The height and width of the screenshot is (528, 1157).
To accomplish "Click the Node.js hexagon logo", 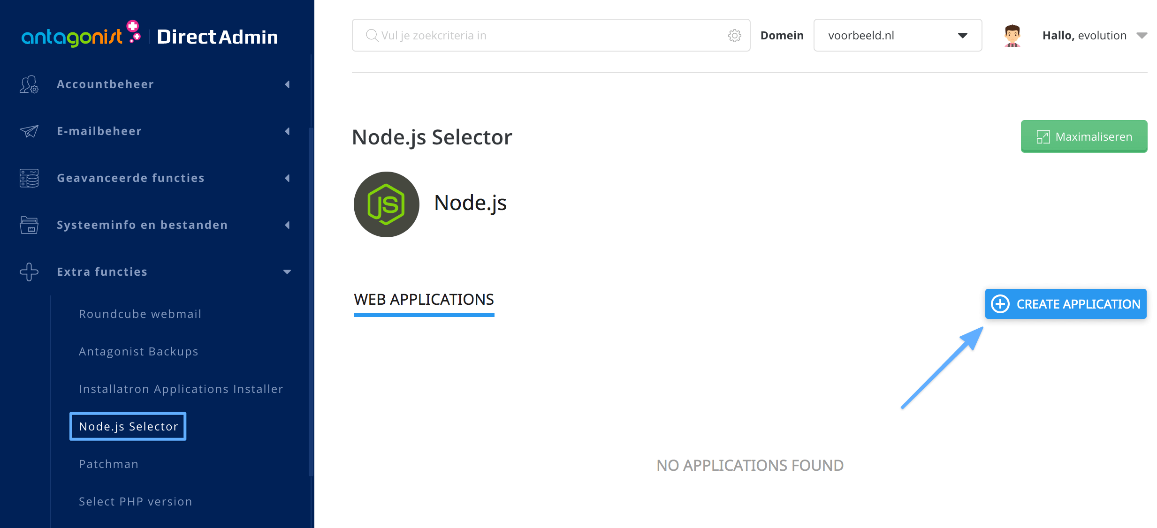I will coord(387,204).
